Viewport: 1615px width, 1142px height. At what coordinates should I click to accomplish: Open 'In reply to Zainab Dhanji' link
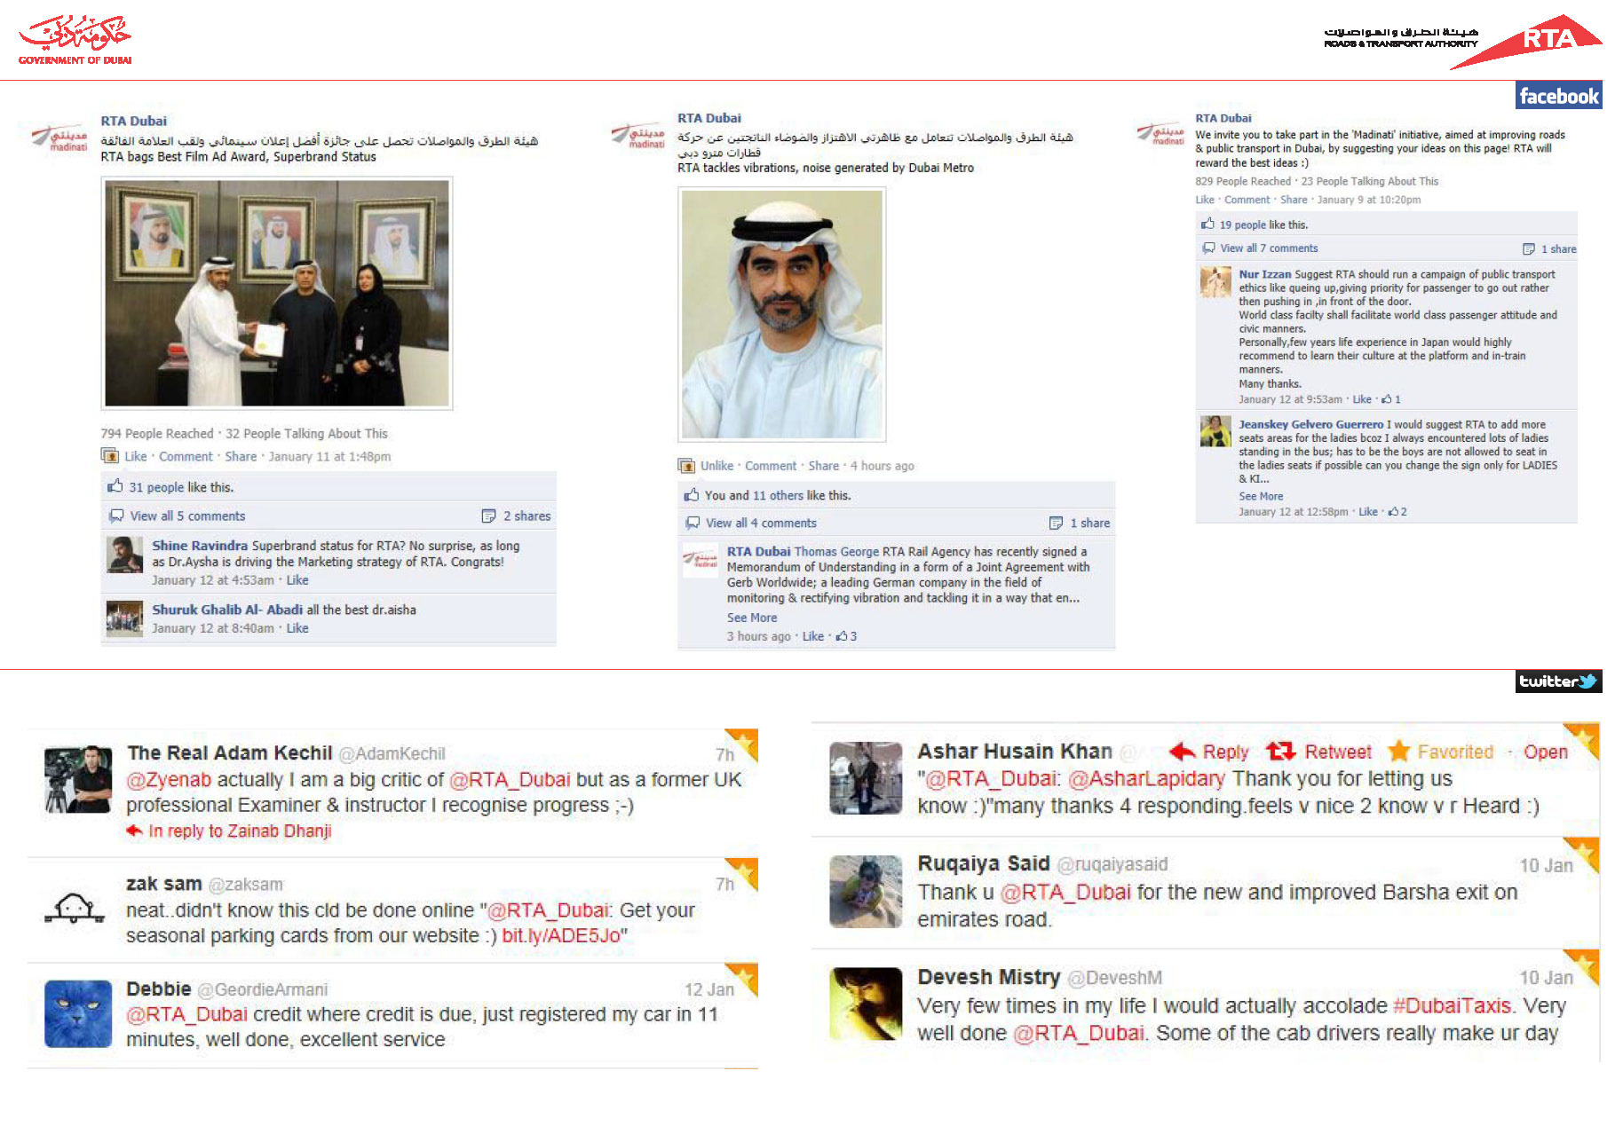click(240, 831)
